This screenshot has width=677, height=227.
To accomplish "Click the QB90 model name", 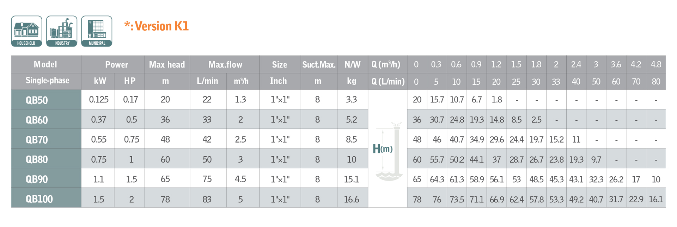I will coord(37,179).
